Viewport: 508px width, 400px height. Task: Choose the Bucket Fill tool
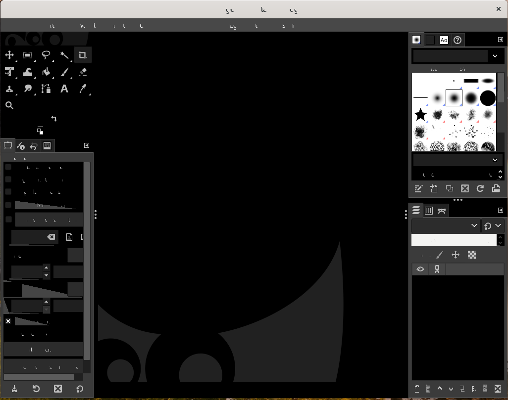46,72
